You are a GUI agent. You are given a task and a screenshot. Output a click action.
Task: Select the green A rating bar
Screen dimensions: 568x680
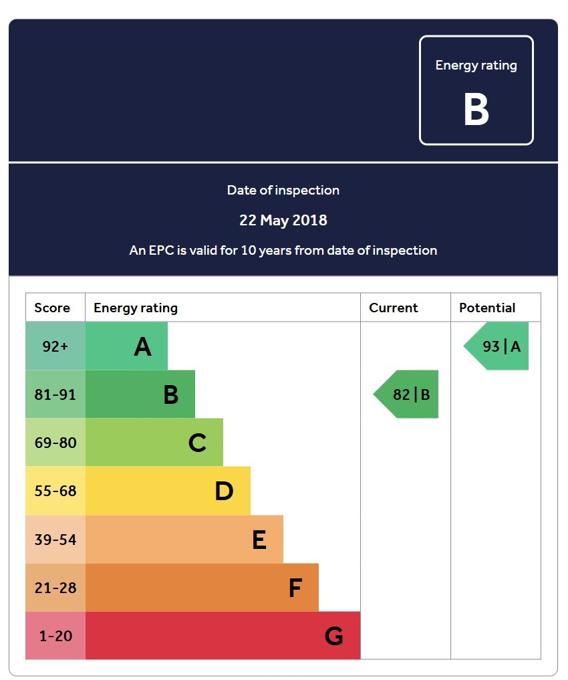(127, 346)
